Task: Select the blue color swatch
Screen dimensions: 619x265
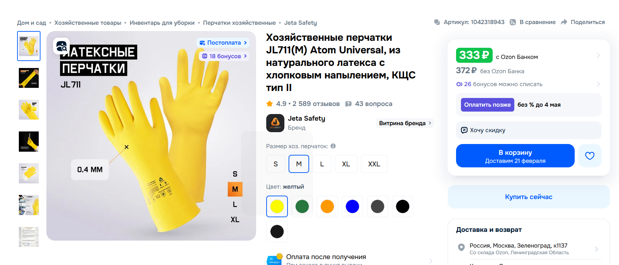Action: coord(352,206)
